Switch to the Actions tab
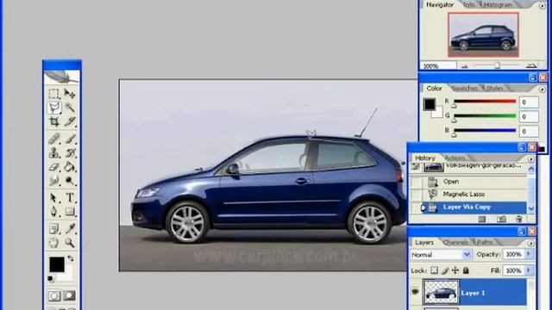 tap(455, 158)
